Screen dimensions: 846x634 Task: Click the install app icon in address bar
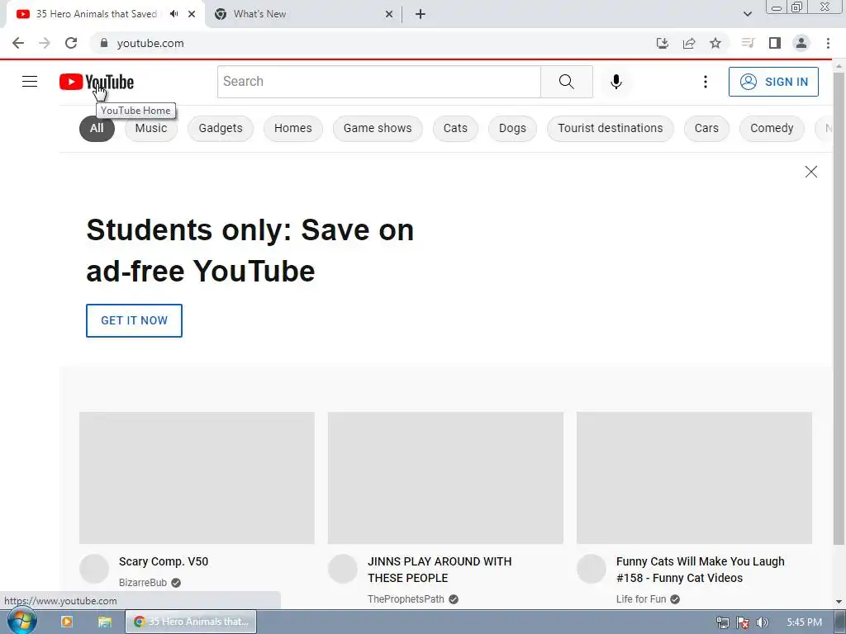(663, 43)
